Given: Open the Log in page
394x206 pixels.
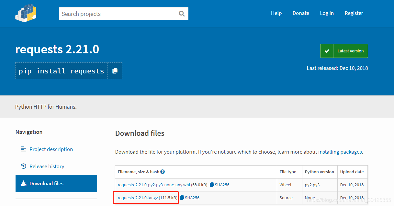Looking at the screenshot, I should (x=327, y=13).
